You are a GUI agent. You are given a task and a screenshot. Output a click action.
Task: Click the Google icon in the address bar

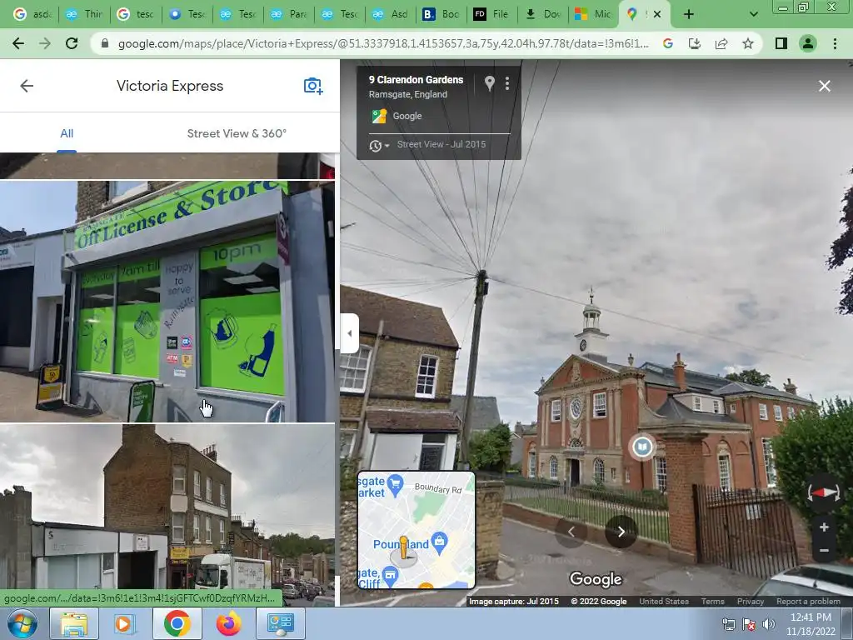[668, 43]
